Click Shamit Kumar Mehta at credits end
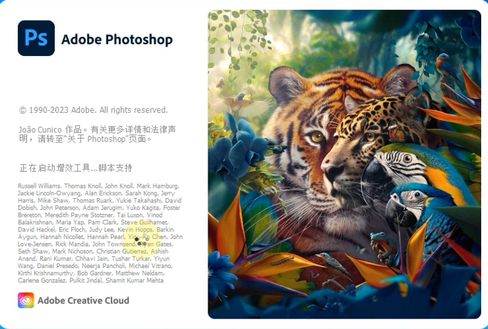 [x=134, y=281]
